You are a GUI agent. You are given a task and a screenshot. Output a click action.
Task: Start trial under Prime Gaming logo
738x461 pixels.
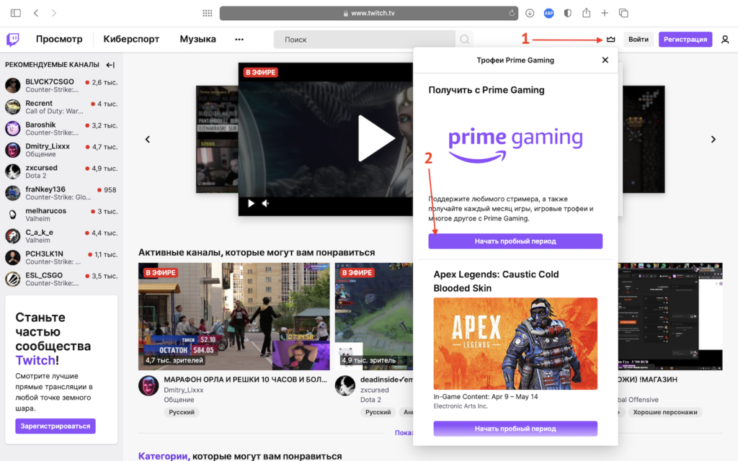click(x=515, y=241)
